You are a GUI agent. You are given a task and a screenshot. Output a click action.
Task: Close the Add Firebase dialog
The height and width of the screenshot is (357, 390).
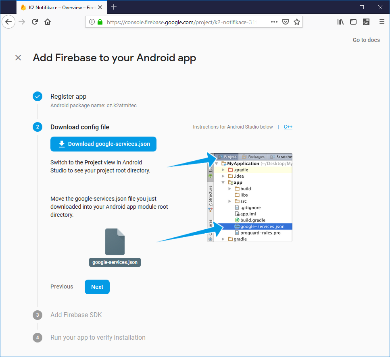pos(18,58)
